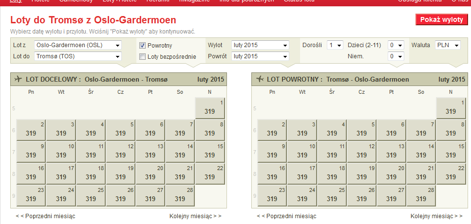The height and width of the screenshot is (224, 471).
Task: Click the Pokaż wyloty button
Action: 442,19
